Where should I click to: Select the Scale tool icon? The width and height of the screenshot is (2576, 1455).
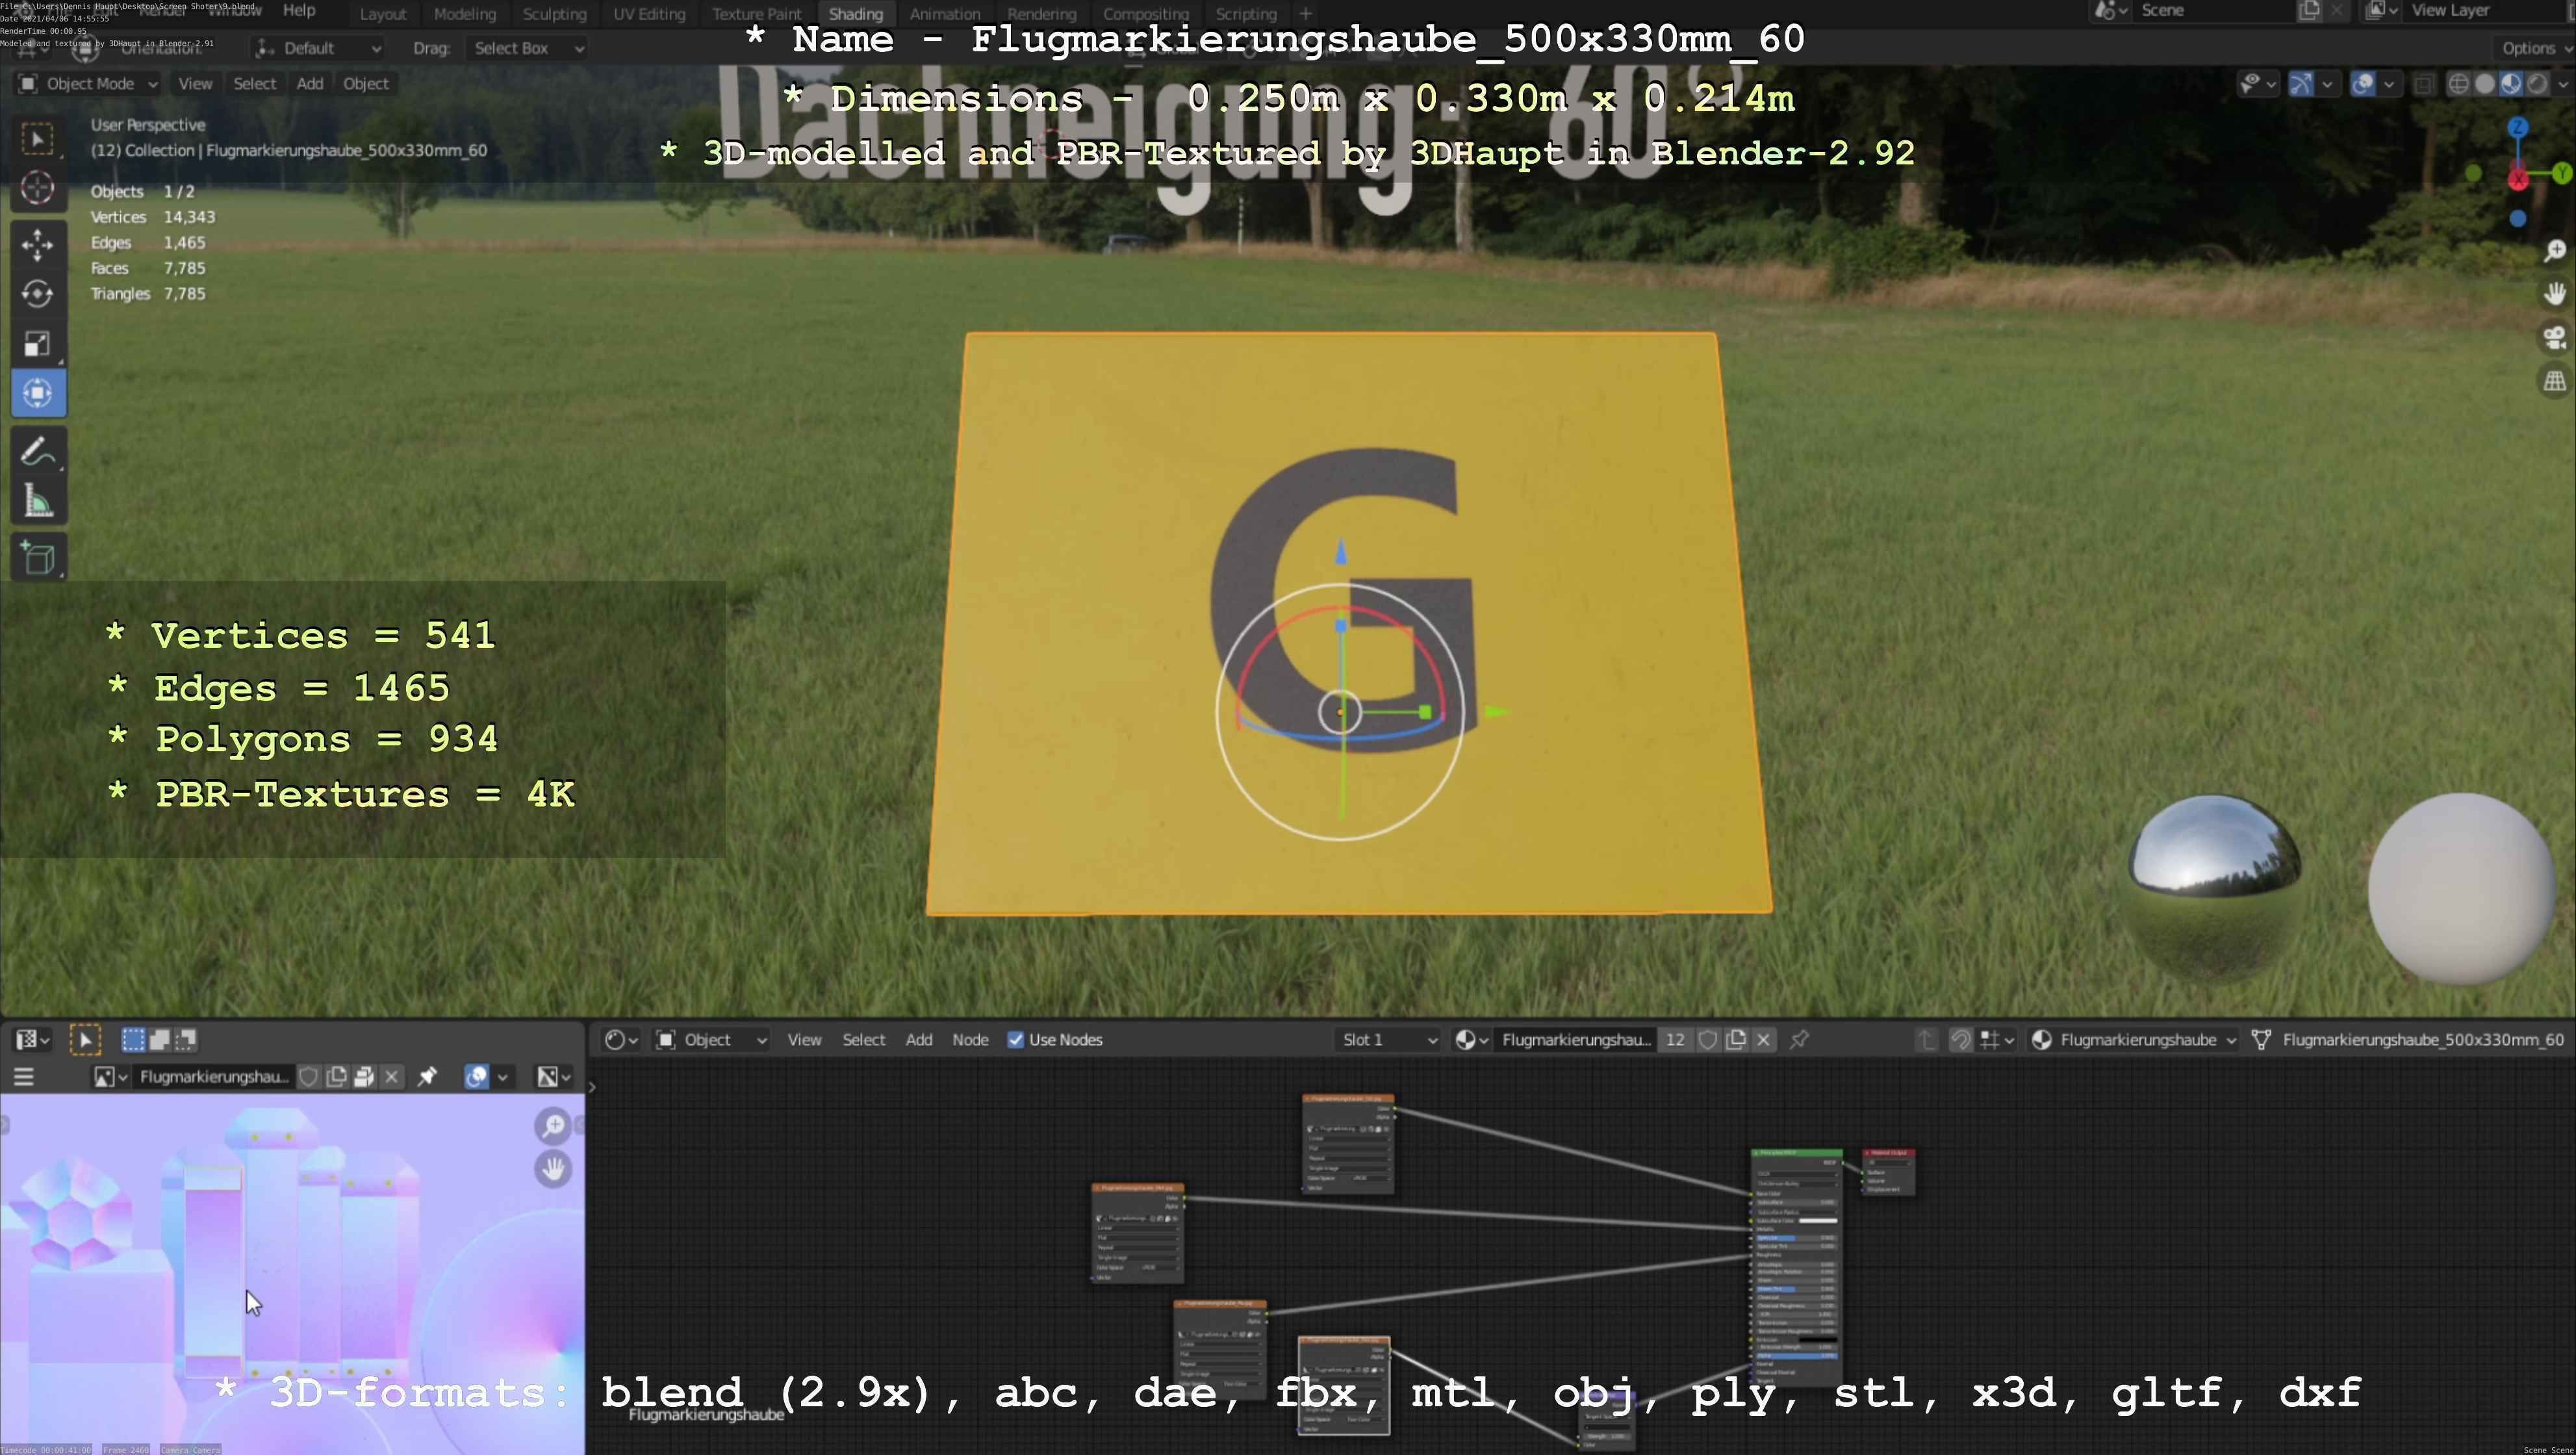(x=38, y=344)
